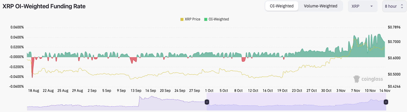Click the 14 Nov date label

[x=385, y=91]
